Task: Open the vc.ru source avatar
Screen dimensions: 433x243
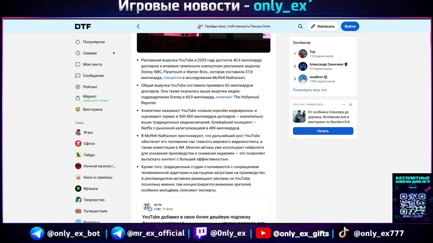Action: [x=147, y=207]
